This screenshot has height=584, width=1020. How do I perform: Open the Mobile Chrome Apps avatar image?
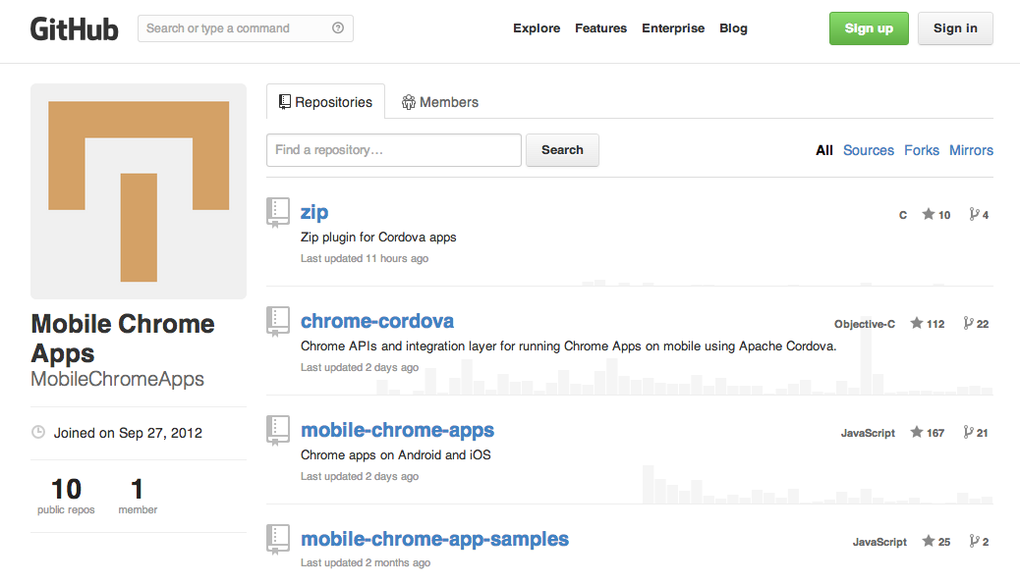point(139,191)
